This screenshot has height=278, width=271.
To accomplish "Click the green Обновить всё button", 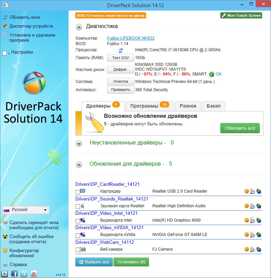I will pos(240,128).
